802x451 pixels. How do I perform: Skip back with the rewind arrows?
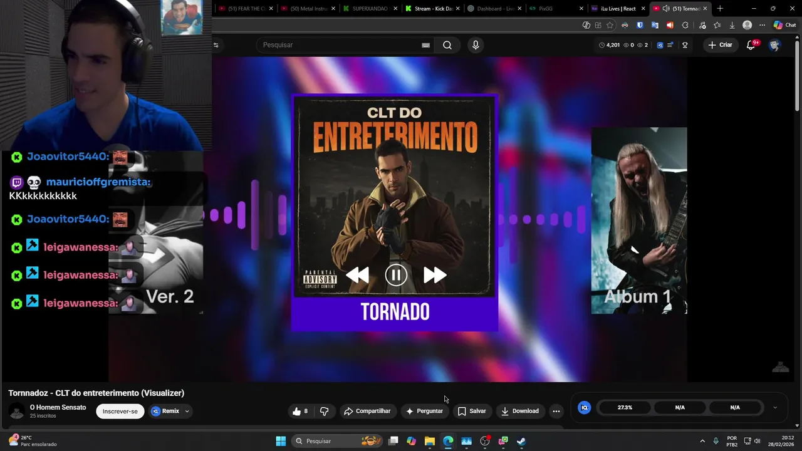(x=357, y=275)
